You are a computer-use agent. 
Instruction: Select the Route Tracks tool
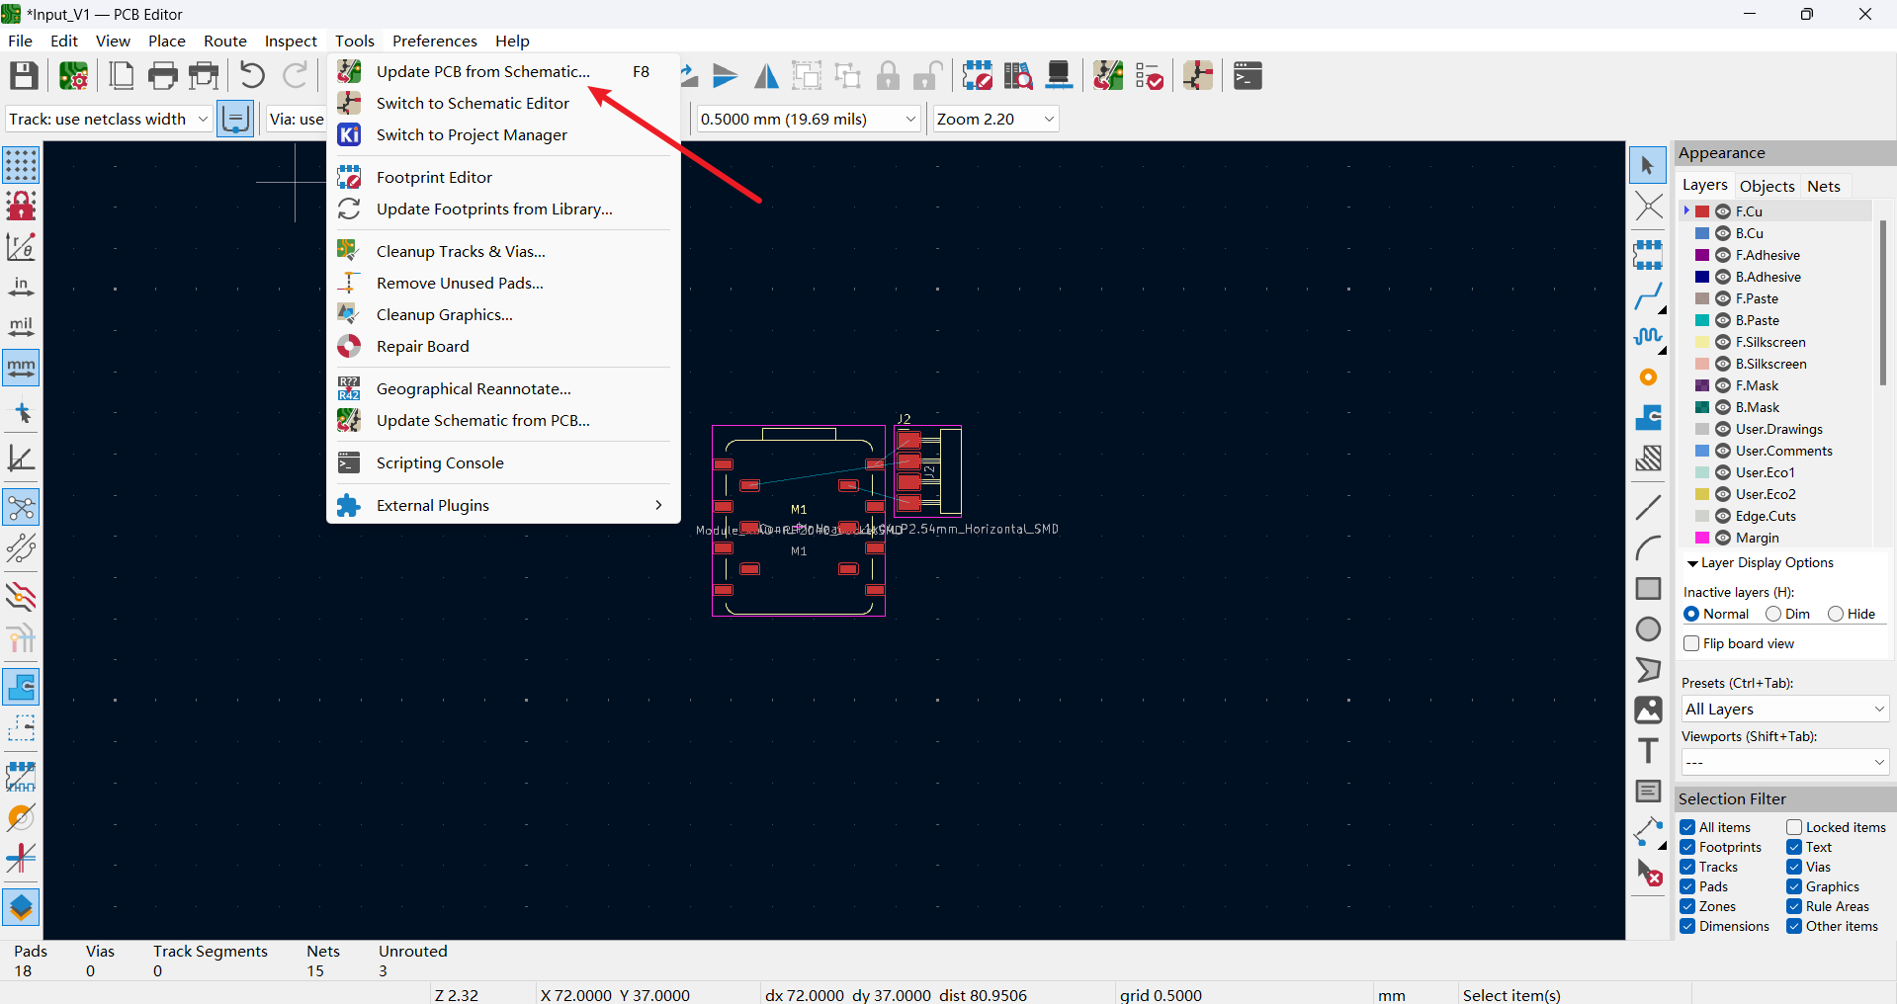point(1648,296)
